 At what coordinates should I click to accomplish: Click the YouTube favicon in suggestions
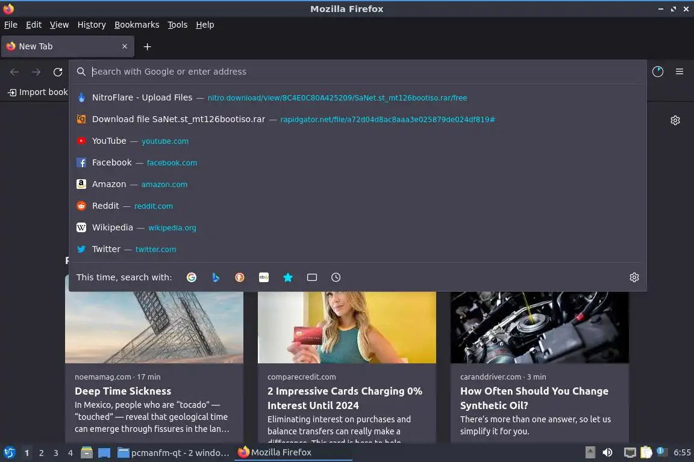click(x=81, y=141)
